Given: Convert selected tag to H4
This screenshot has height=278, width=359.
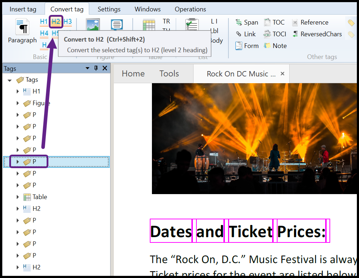Looking at the screenshot, I should coord(44,33).
